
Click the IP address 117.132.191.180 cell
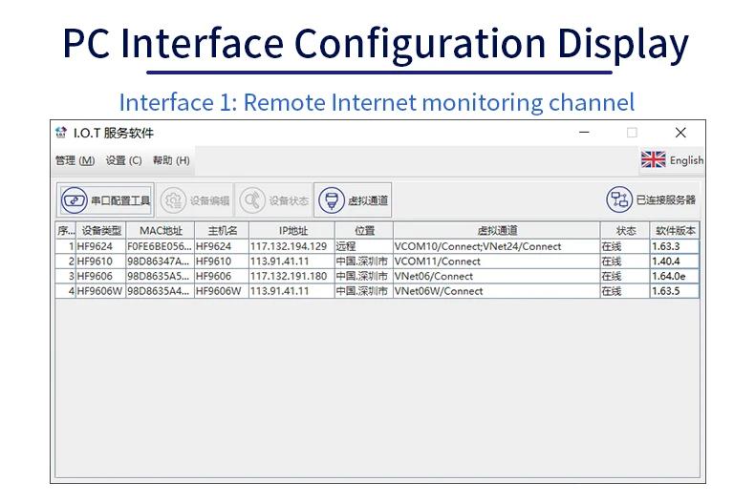click(289, 277)
